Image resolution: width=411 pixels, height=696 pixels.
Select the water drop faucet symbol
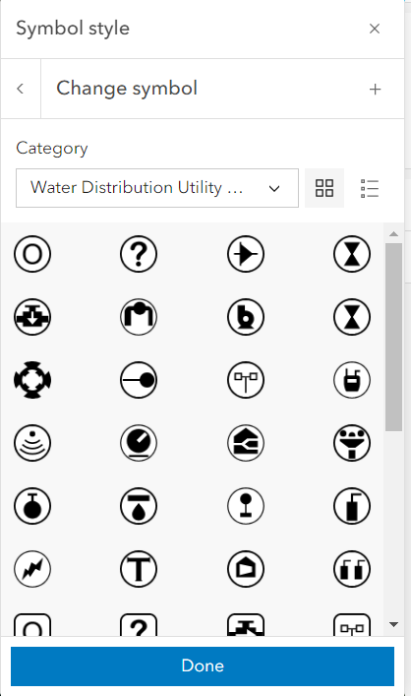(139, 506)
